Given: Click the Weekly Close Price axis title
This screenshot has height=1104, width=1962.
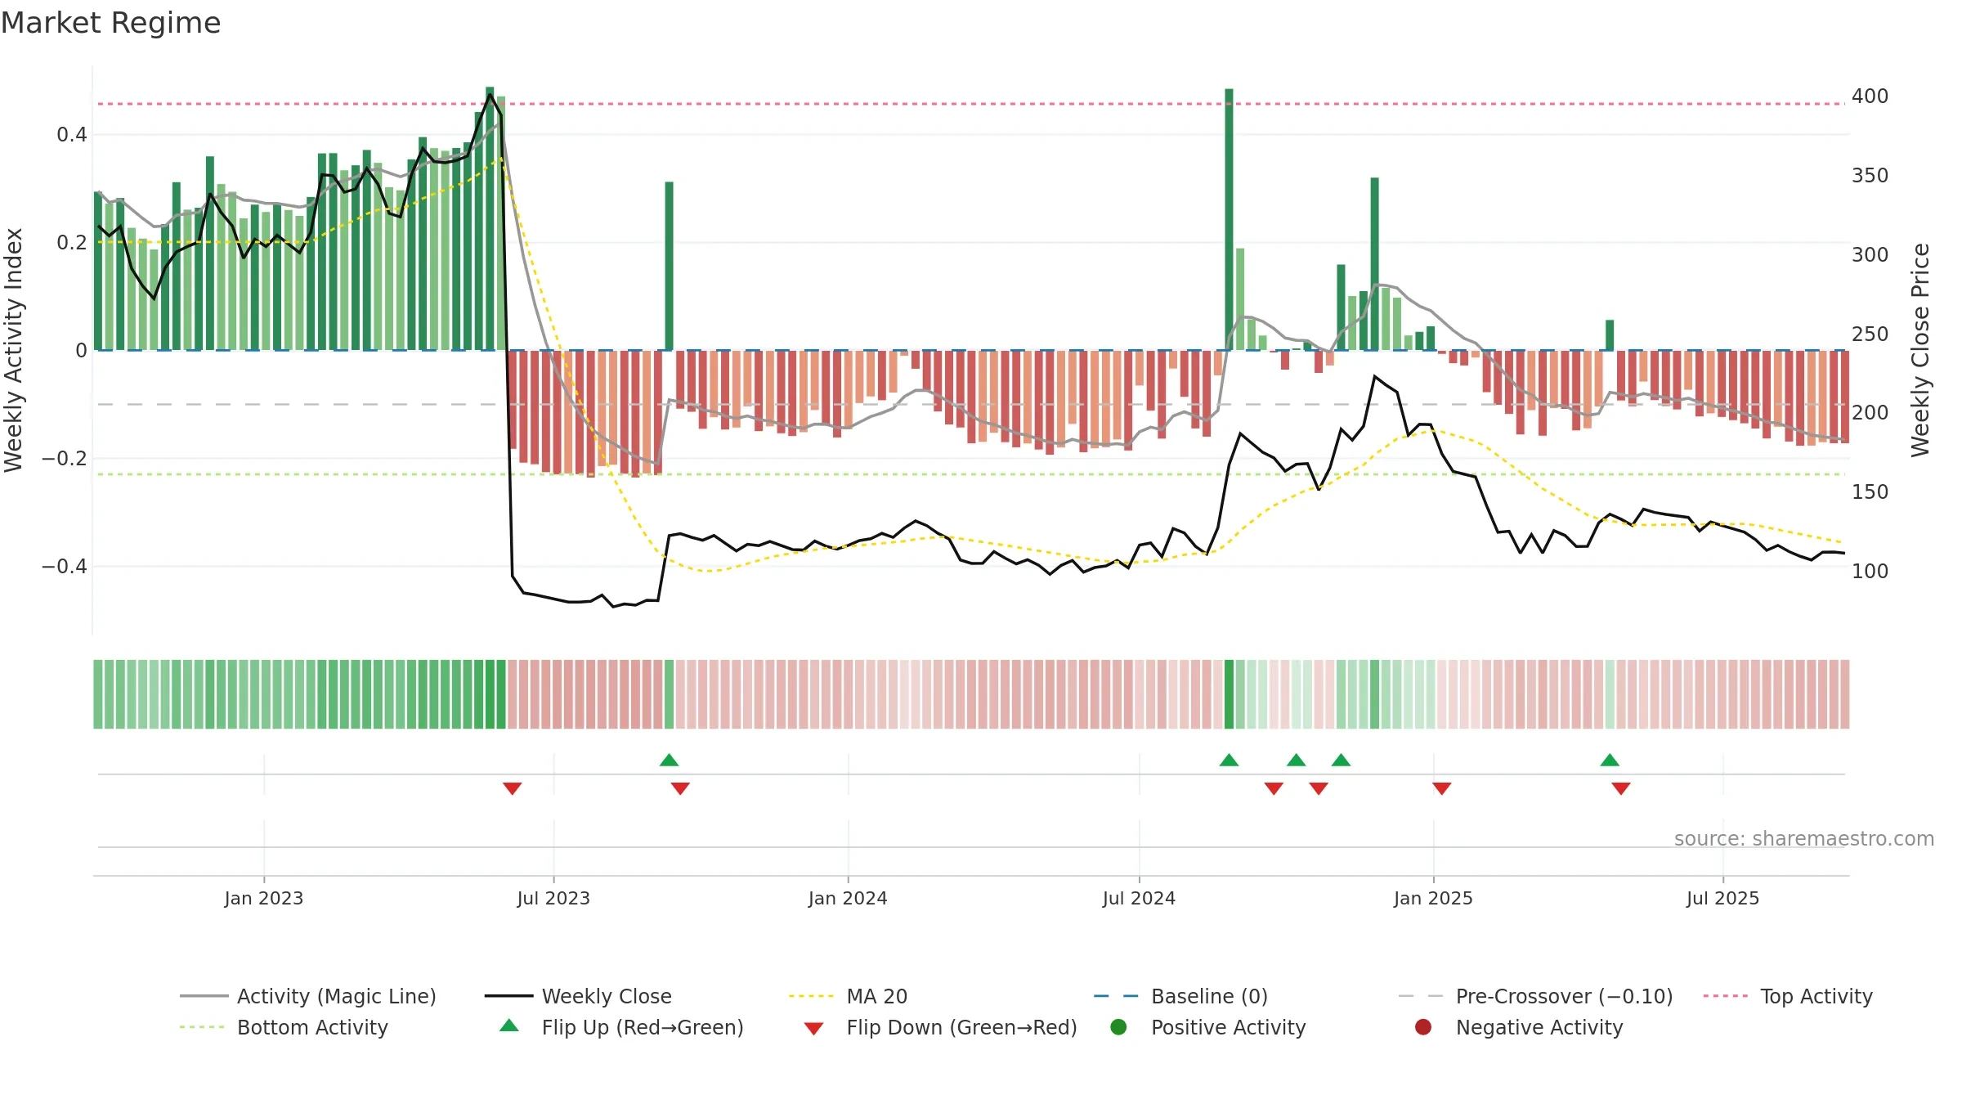Looking at the screenshot, I should [x=1920, y=350].
